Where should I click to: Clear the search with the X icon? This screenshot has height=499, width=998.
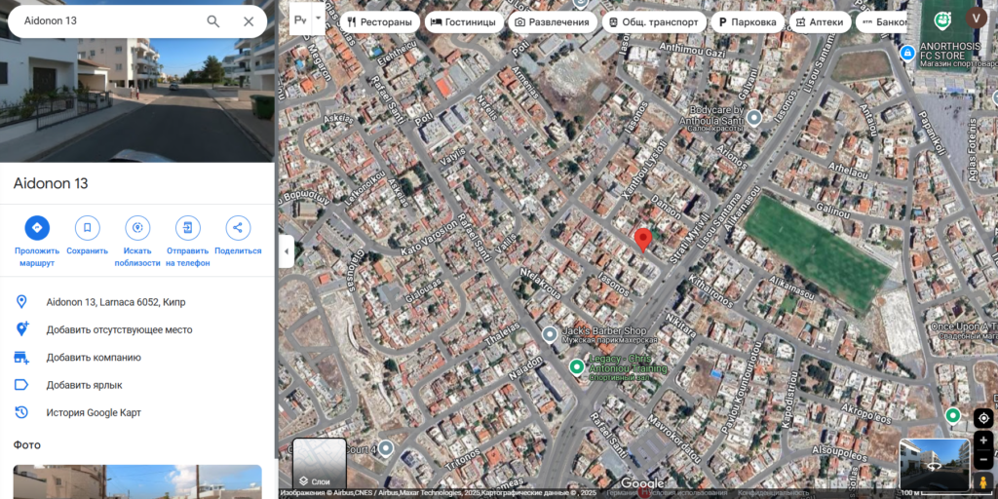pos(249,21)
